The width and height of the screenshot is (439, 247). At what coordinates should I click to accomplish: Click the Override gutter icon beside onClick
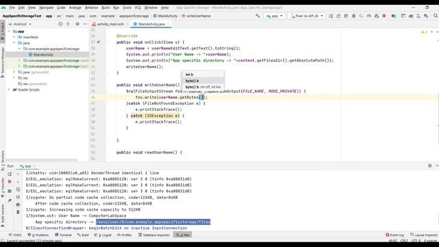point(98,42)
